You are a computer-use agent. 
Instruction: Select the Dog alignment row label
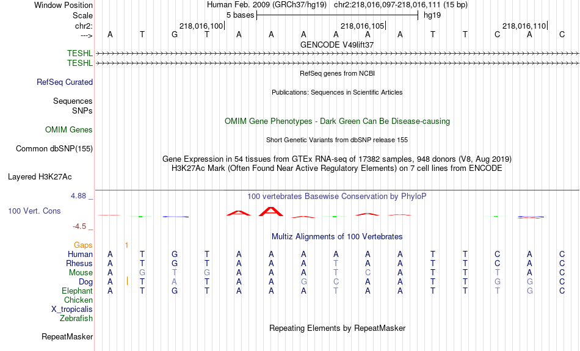[85, 282]
